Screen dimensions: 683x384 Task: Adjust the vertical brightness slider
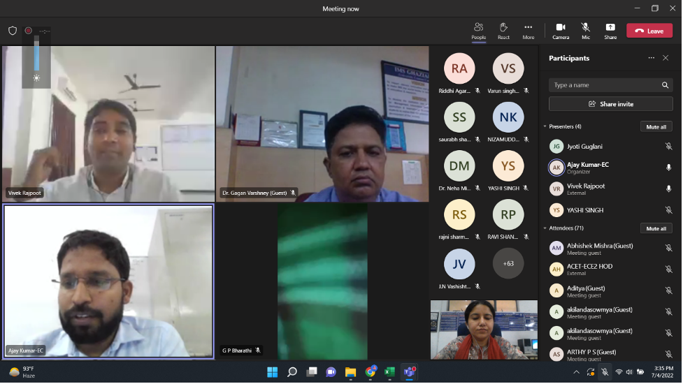point(36,56)
